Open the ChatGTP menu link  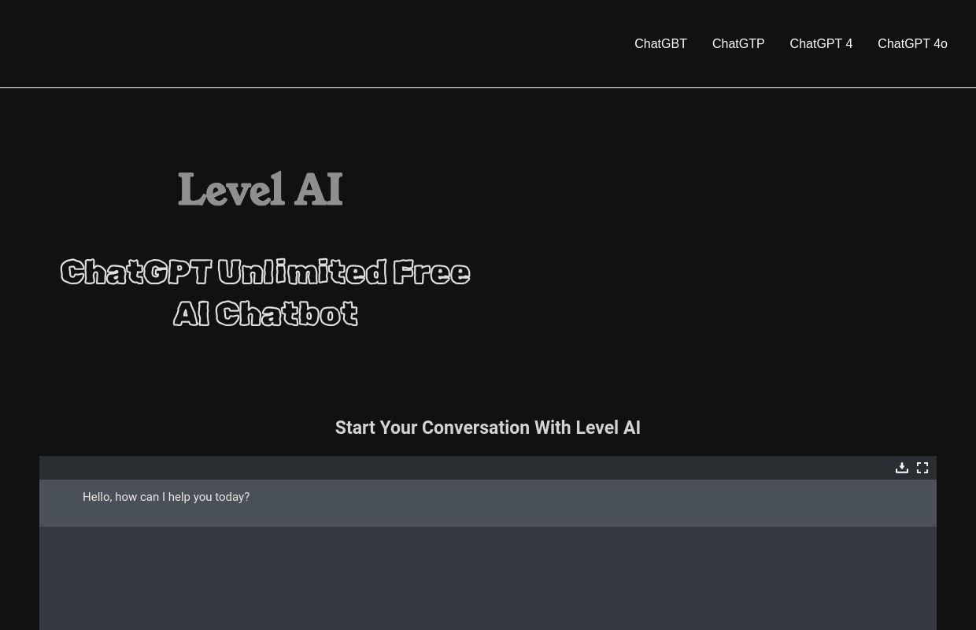tap(738, 43)
